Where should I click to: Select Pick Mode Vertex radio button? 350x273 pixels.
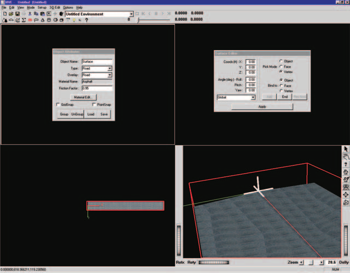[x=281, y=72]
